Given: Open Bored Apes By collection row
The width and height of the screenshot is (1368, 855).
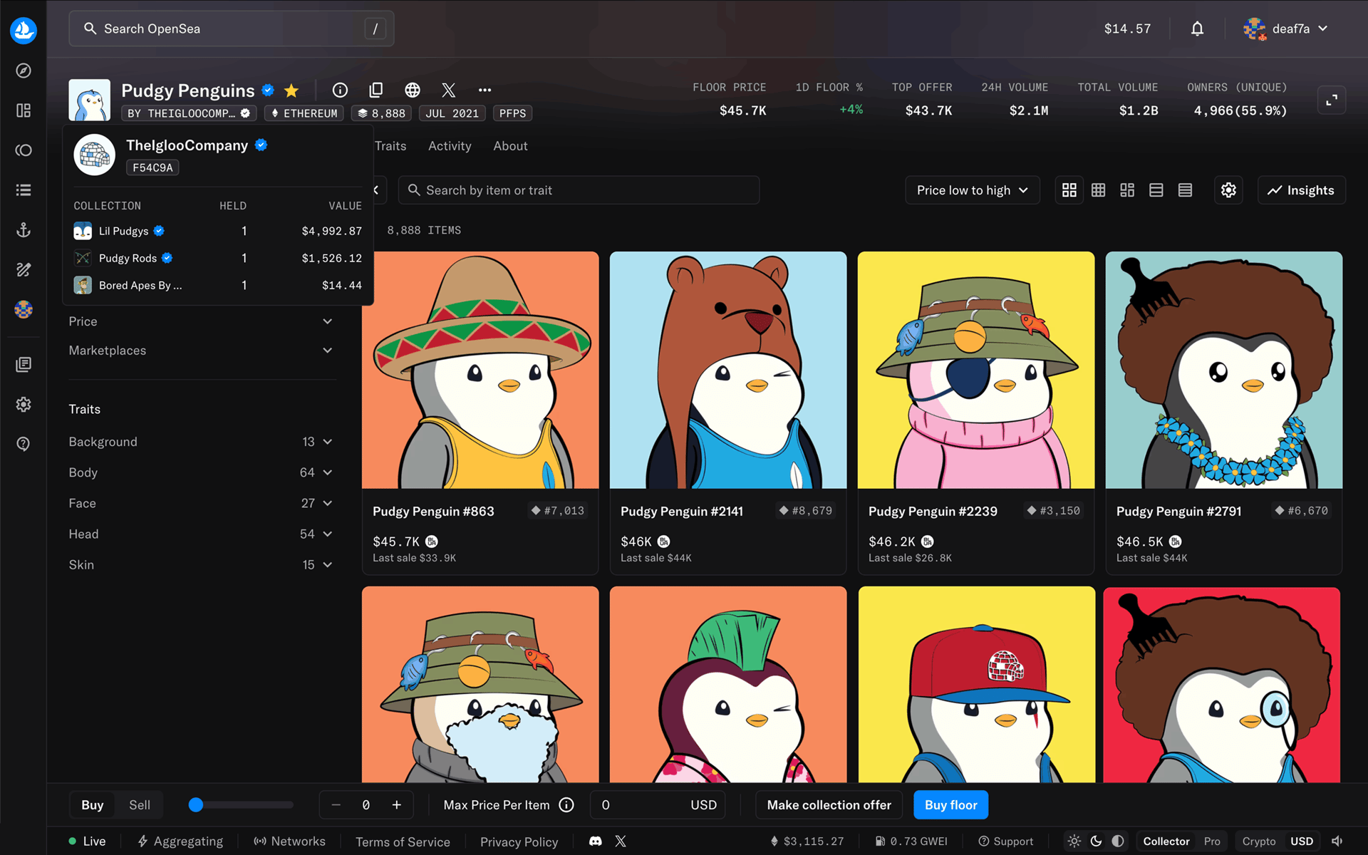Looking at the screenshot, I should (x=218, y=285).
